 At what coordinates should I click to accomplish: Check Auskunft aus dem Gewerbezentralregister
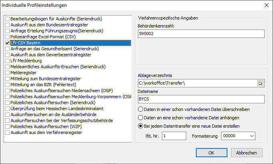pyautogui.click(x=8, y=55)
